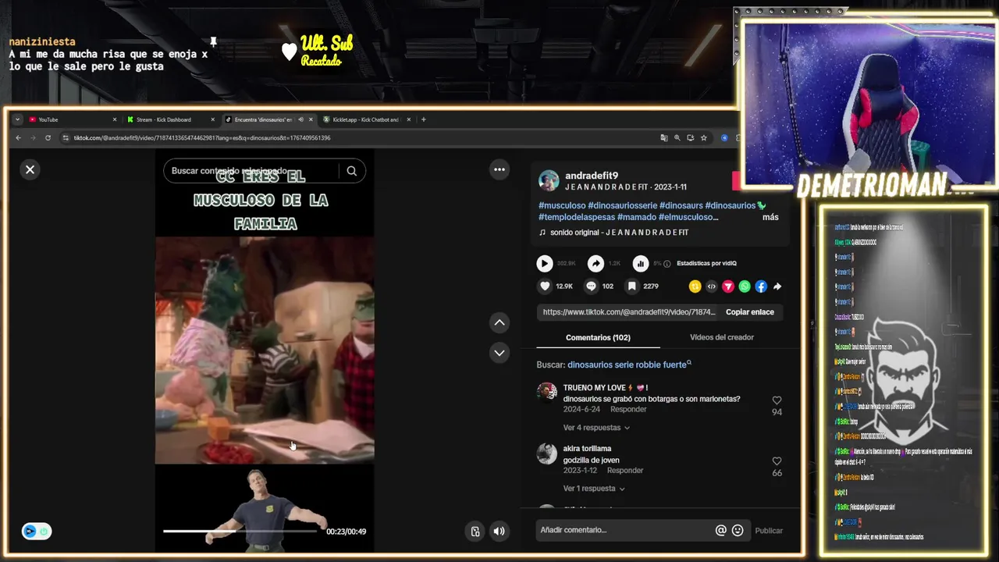
Task: Bookmark the page with the star icon
Action: click(703, 138)
